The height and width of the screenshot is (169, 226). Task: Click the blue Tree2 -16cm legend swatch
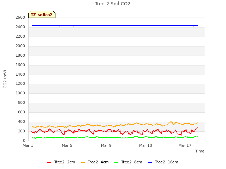tap(150, 163)
